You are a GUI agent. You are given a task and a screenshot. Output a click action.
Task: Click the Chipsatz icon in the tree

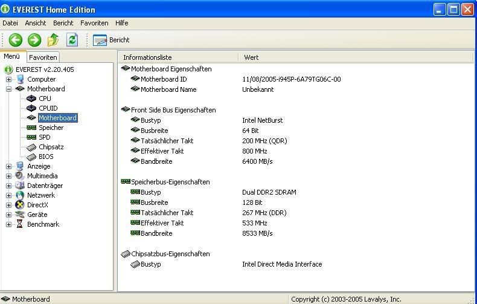pyautogui.click(x=31, y=147)
